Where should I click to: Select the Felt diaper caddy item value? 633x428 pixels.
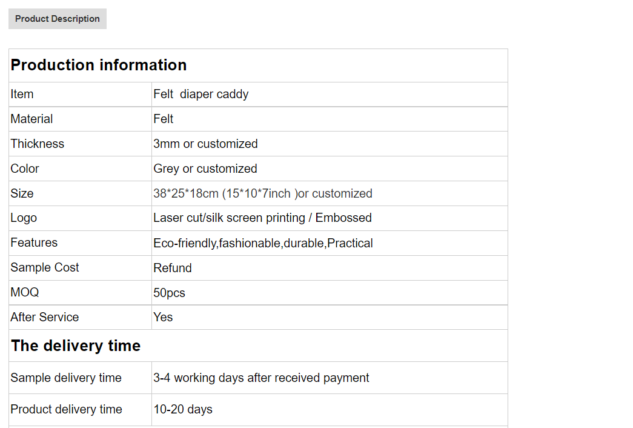click(x=201, y=94)
